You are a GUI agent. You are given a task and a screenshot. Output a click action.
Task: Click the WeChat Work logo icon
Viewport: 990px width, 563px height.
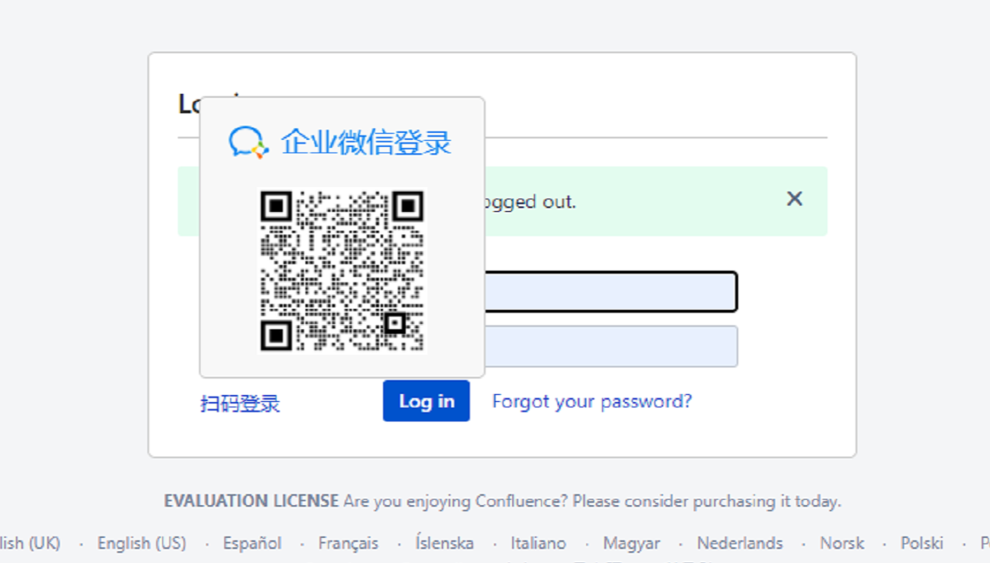pyautogui.click(x=248, y=142)
